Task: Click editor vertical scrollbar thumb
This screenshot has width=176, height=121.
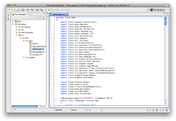Action: [166, 21]
